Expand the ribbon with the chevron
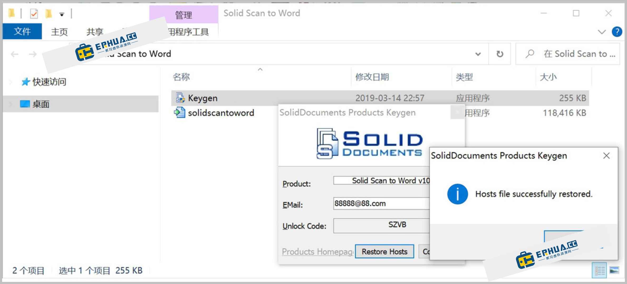 pyautogui.click(x=602, y=32)
